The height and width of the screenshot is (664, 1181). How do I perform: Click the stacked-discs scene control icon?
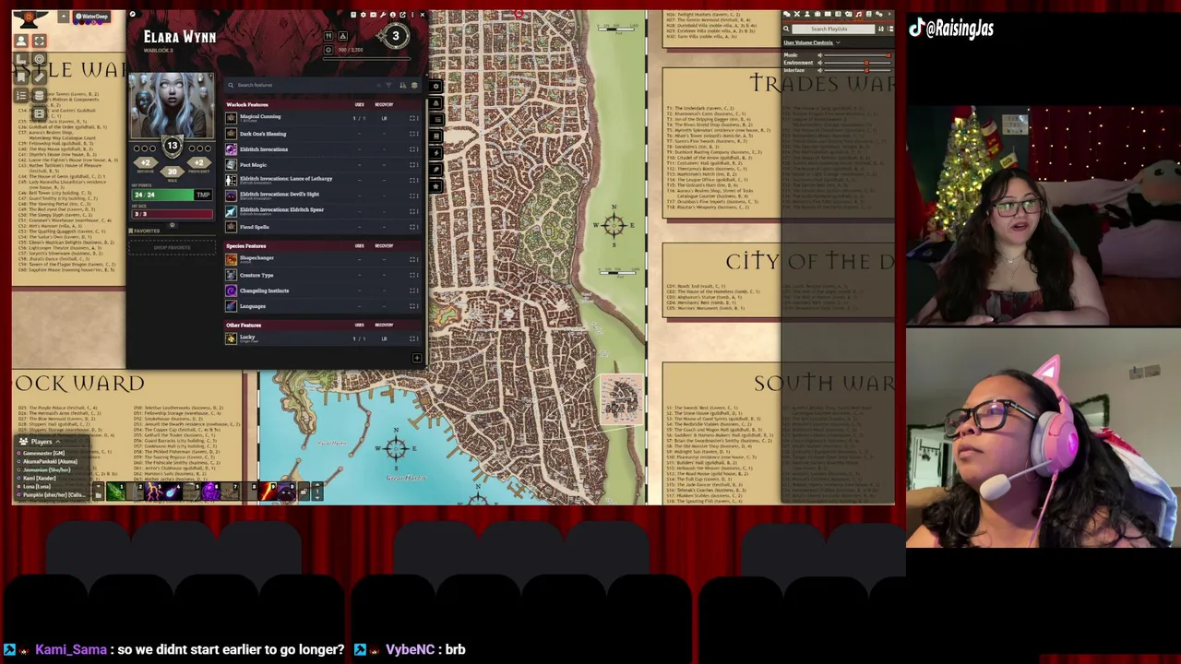[x=40, y=95]
